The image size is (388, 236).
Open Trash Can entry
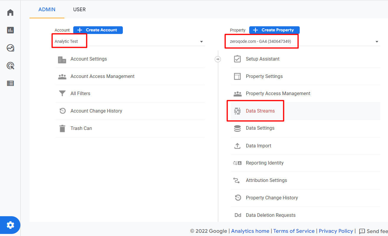point(81,128)
